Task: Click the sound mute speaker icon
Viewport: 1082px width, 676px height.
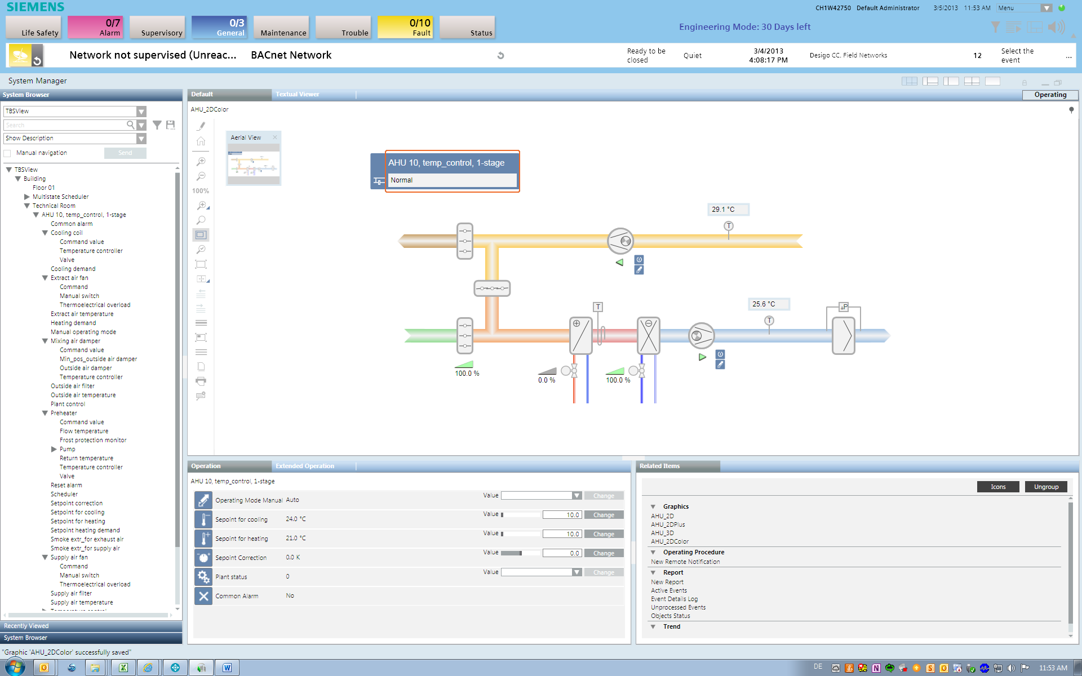Action: (1057, 27)
